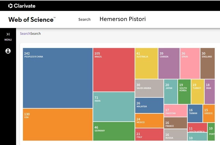Click the England treemap tile

click(207, 63)
